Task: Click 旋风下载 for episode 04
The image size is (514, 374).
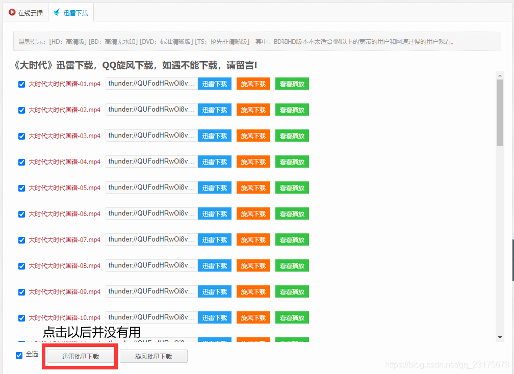Action: [253, 162]
